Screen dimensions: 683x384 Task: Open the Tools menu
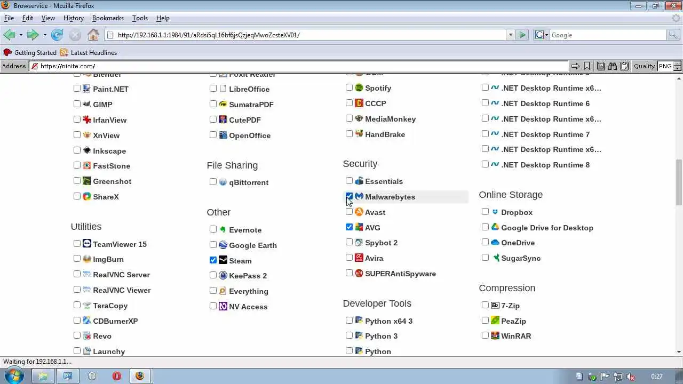pos(140,18)
